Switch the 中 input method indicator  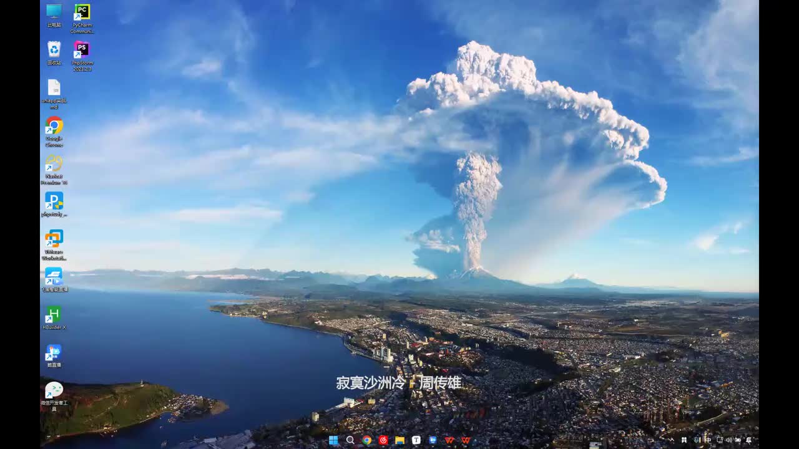click(x=708, y=440)
